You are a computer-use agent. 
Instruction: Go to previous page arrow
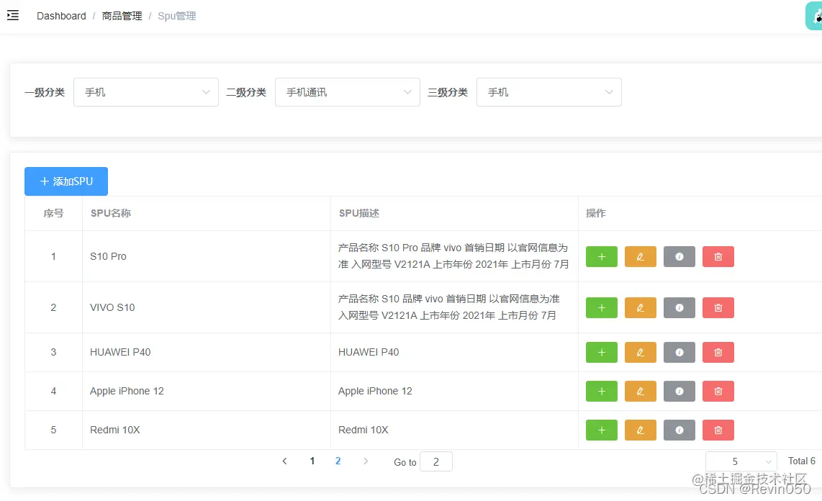pos(284,461)
